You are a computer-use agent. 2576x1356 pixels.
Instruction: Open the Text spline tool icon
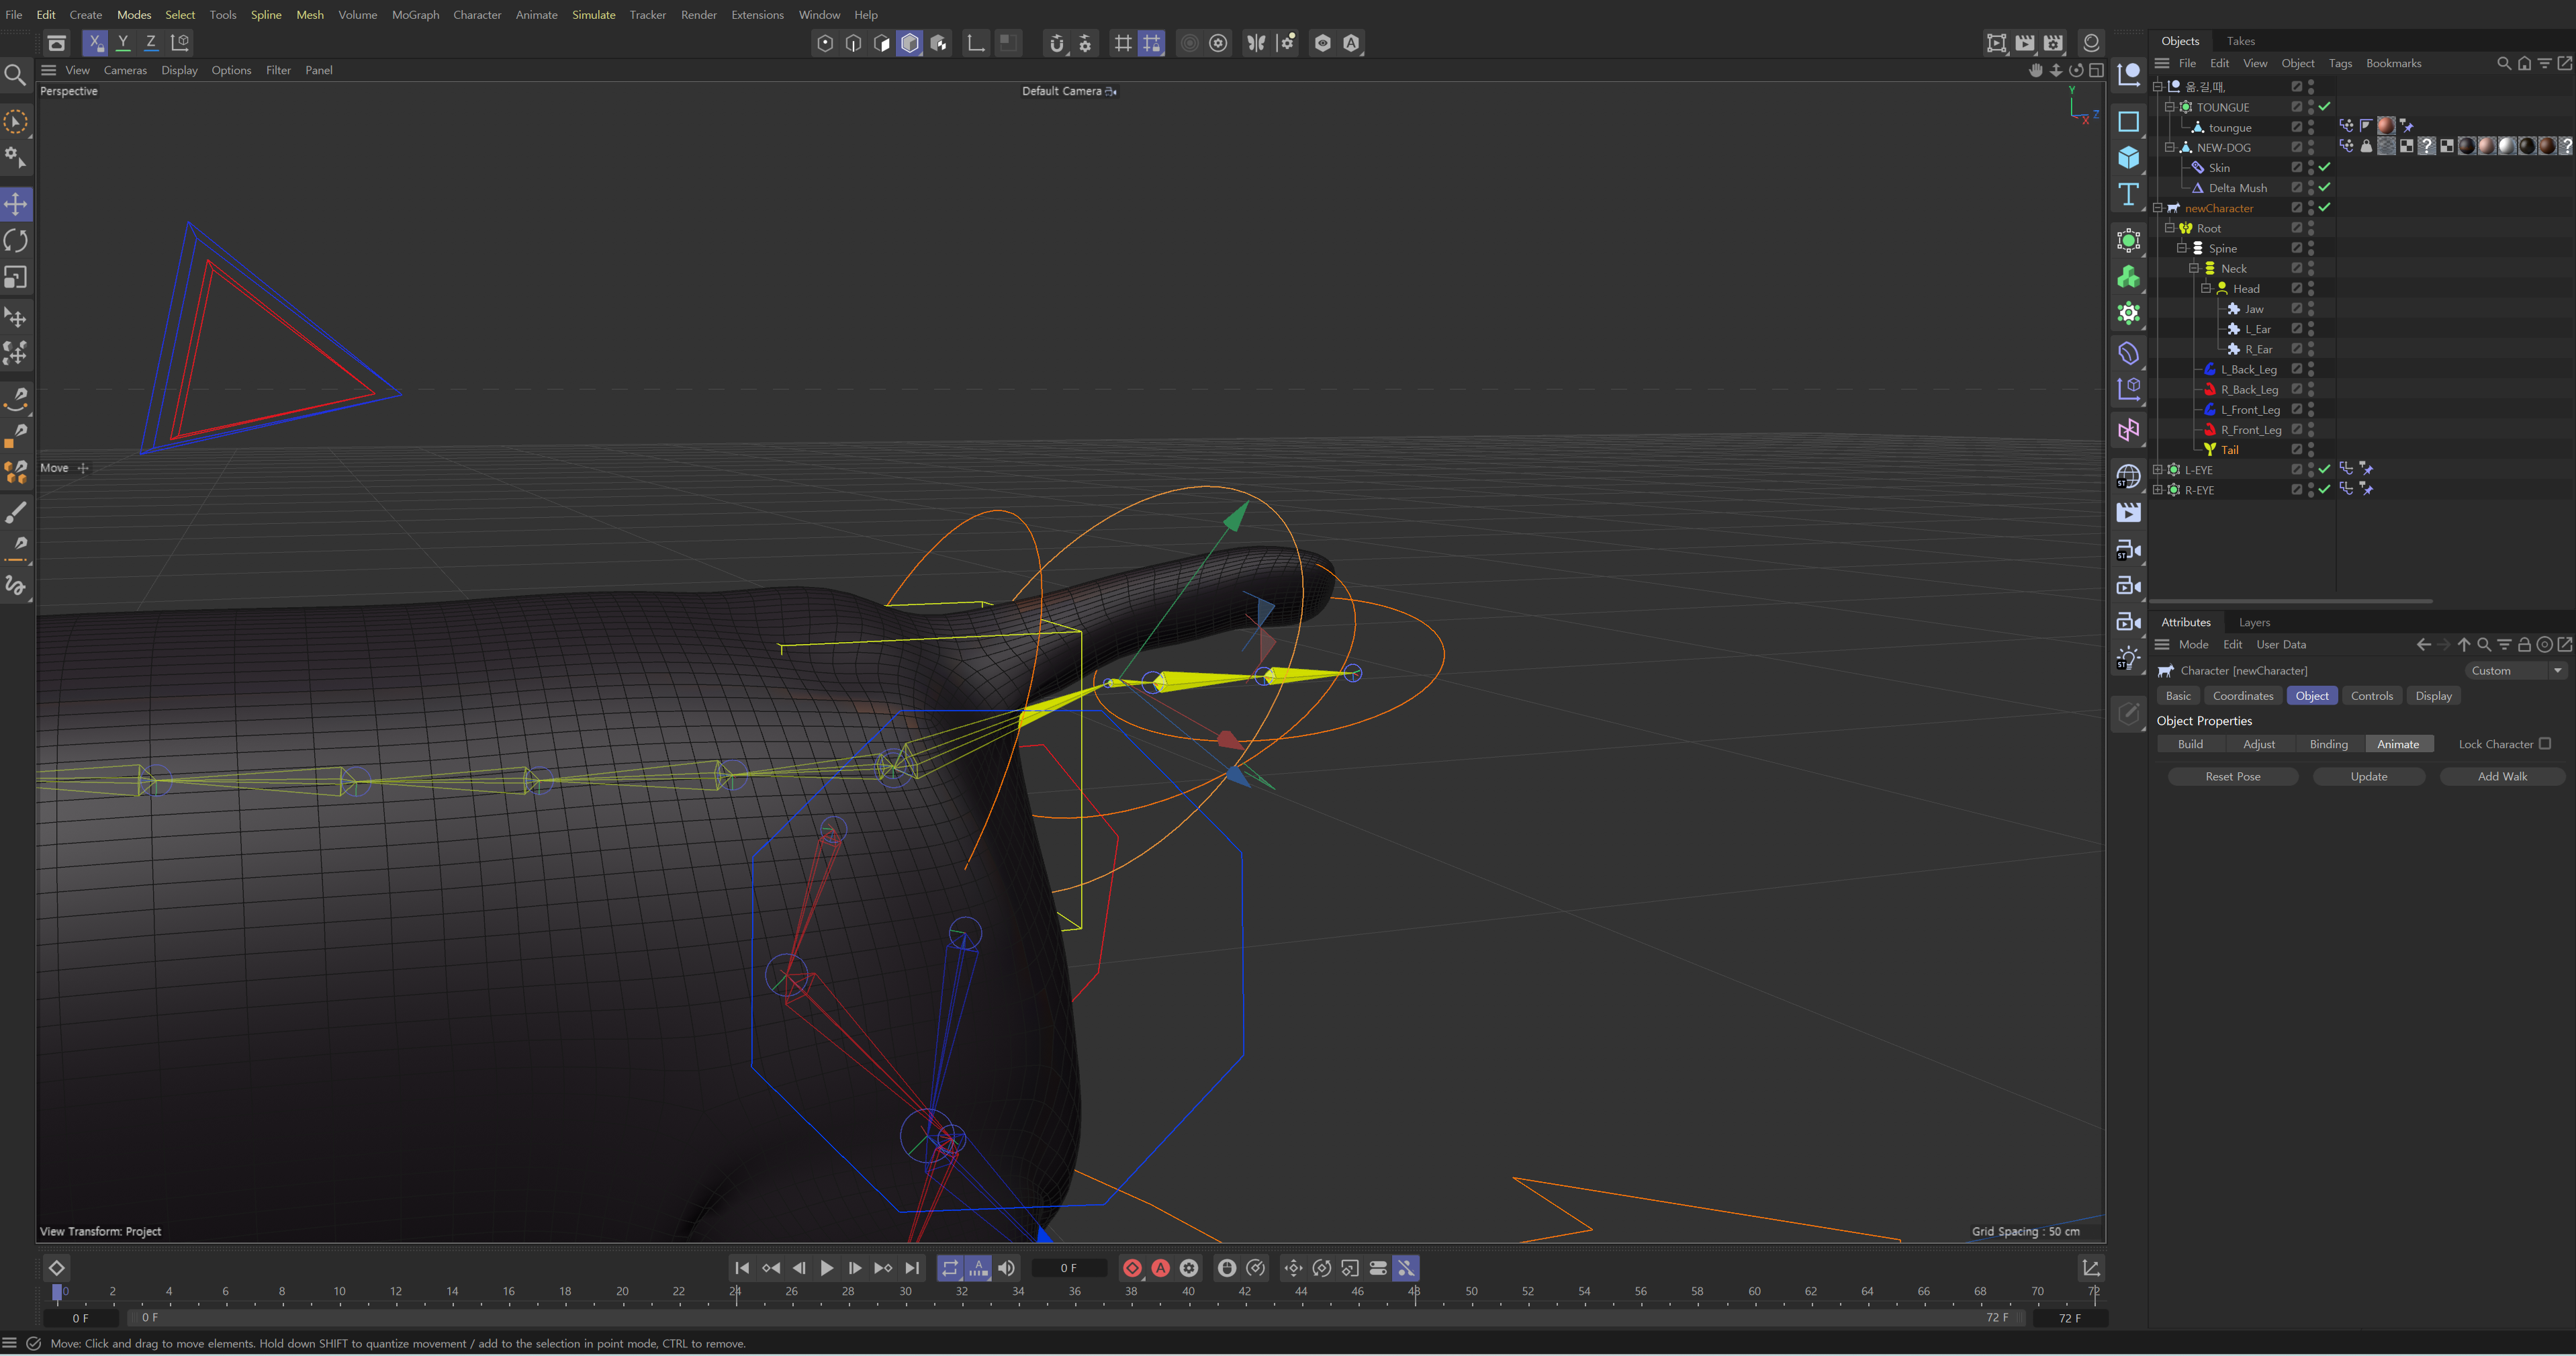[x=2129, y=194]
